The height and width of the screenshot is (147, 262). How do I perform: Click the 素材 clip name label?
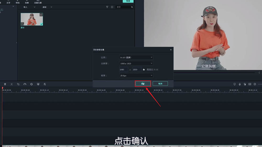tap(23, 28)
